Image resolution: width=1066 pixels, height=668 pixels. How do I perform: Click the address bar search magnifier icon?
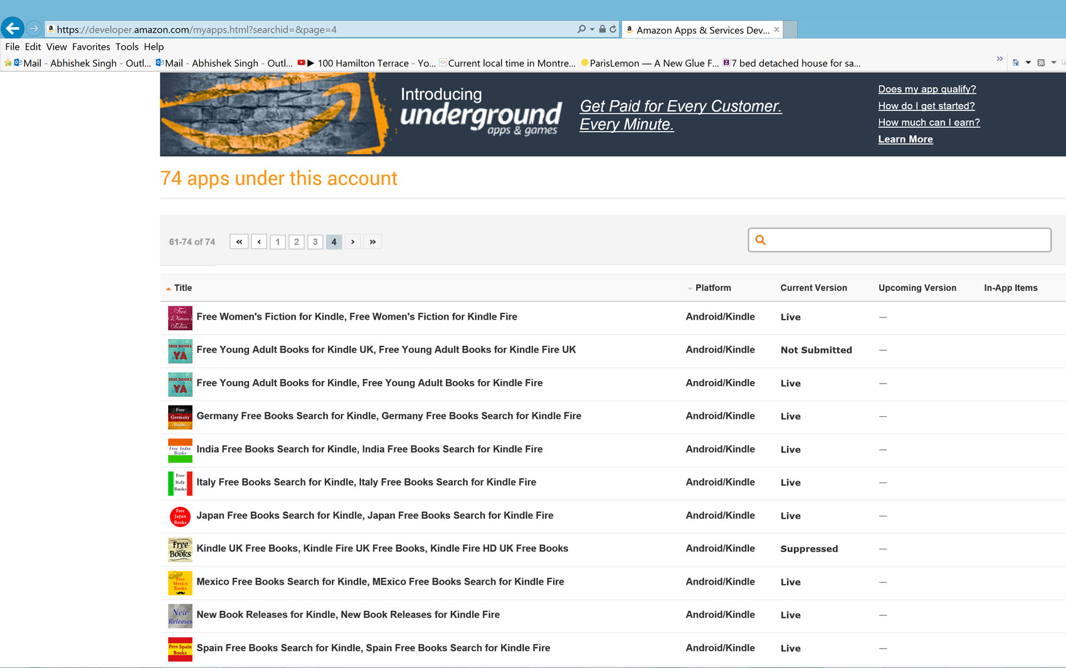[x=582, y=29]
